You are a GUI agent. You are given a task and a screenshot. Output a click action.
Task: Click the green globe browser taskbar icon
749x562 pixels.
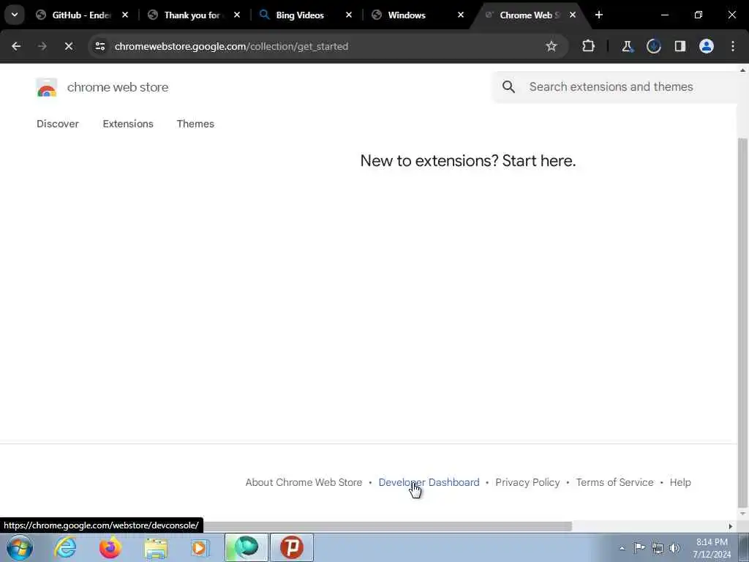coord(246,547)
